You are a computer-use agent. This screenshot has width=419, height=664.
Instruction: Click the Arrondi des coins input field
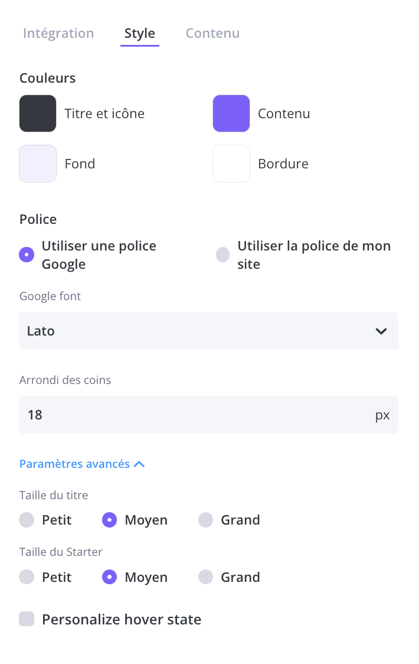click(195, 415)
